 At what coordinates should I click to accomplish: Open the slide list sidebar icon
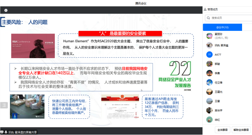(4, 105)
